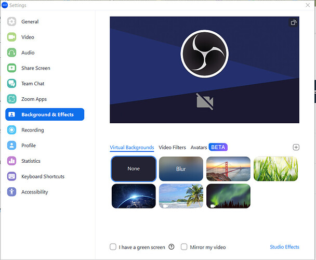The height and width of the screenshot is (260, 316).
Task: Enable I have a green screen
Action: [113, 247]
